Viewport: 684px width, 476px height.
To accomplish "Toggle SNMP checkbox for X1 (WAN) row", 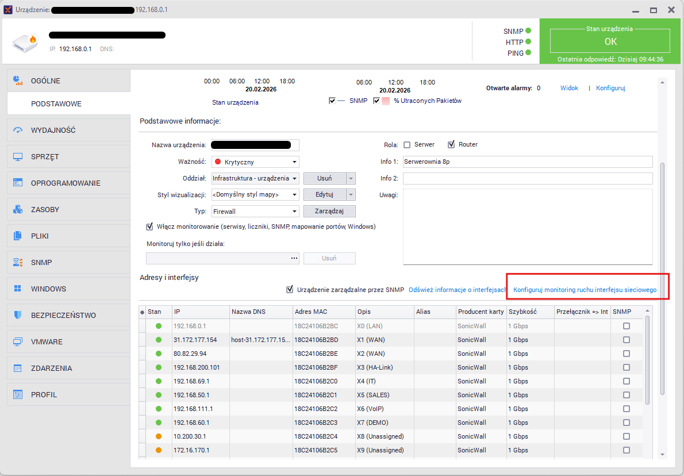I will point(627,340).
